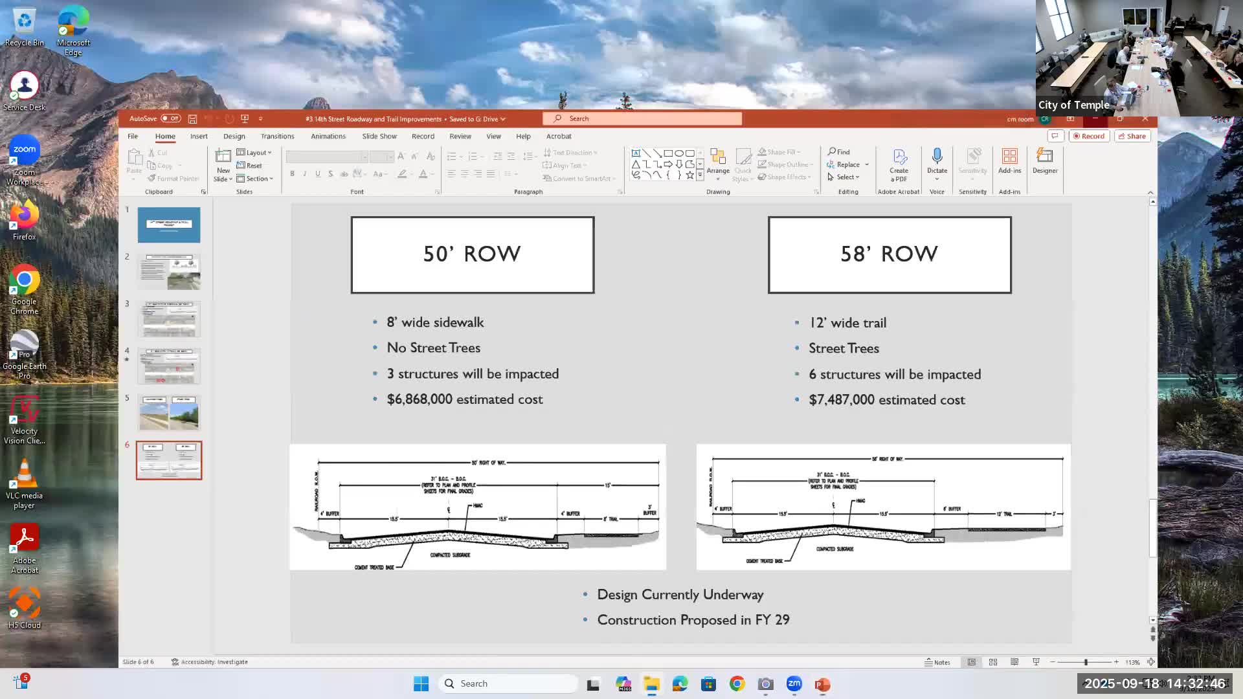The width and height of the screenshot is (1243, 699).
Task: Toggle Normal view button in status bar
Action: 971,662
